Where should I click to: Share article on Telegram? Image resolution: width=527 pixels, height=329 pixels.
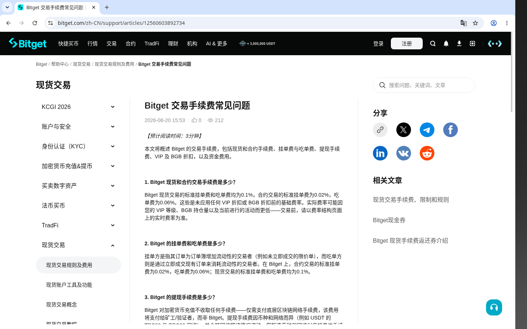tap(427, 130)
